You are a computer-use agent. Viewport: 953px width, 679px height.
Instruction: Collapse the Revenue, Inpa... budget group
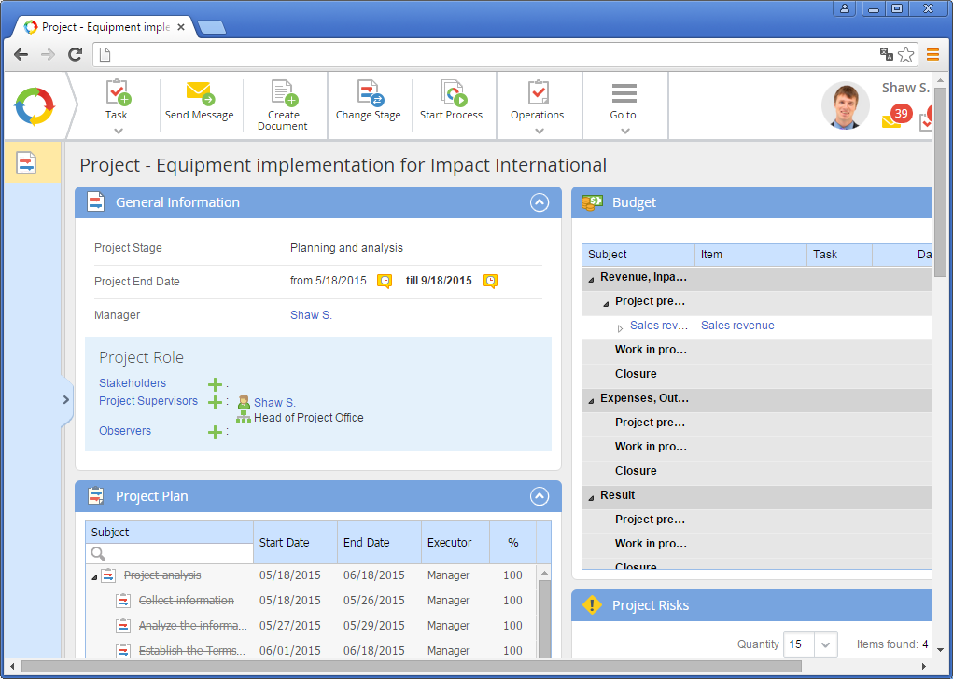coord(591,280)
